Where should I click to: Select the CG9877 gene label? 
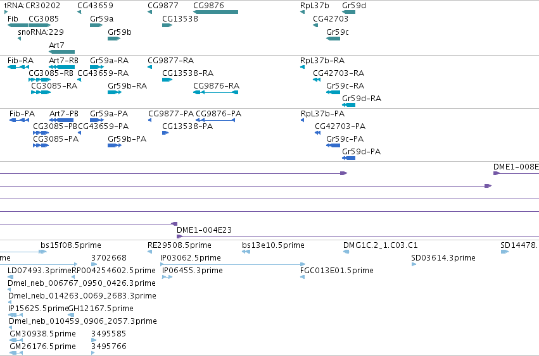[163, 6]
